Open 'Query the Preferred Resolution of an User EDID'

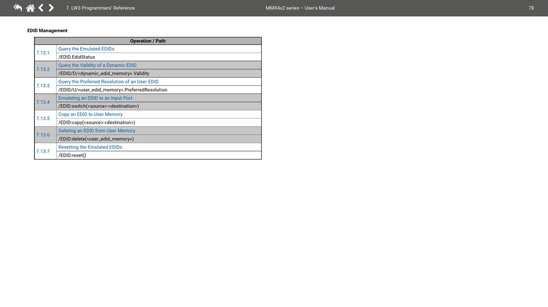[x=108, y=82]
